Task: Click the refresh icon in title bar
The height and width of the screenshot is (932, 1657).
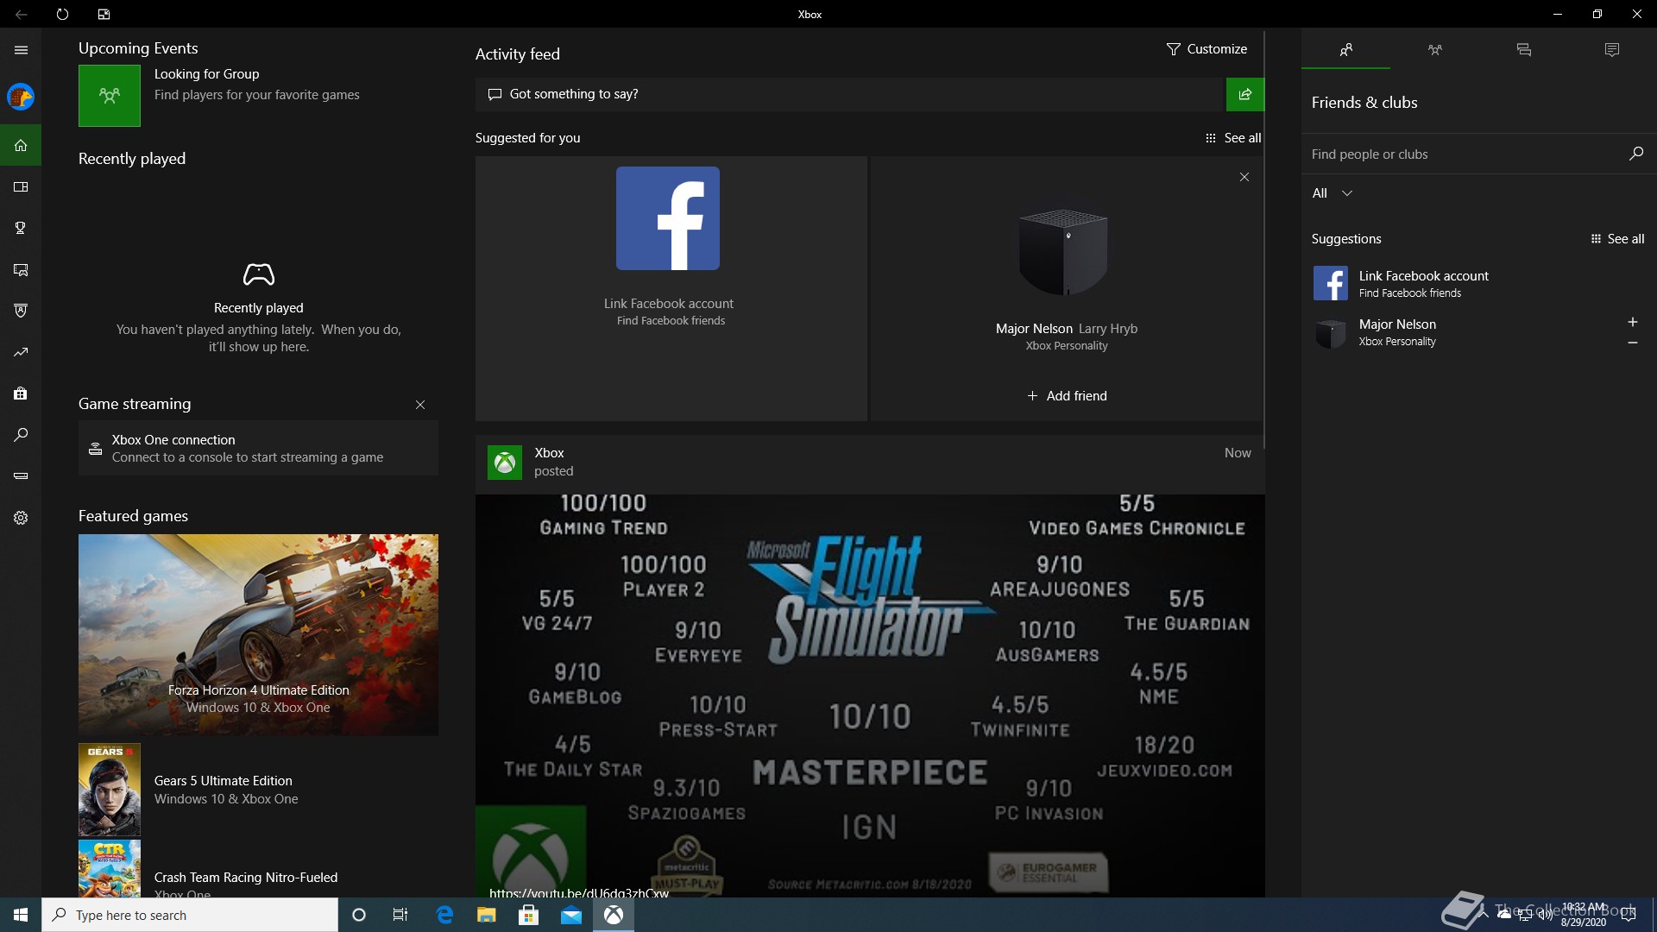Action: 62,14
